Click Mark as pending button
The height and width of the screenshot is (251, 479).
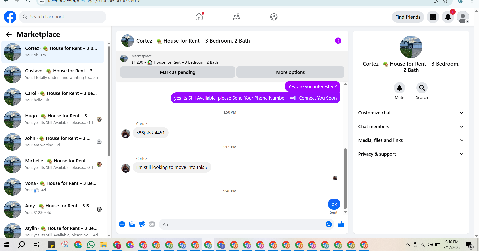coord(178,72)
